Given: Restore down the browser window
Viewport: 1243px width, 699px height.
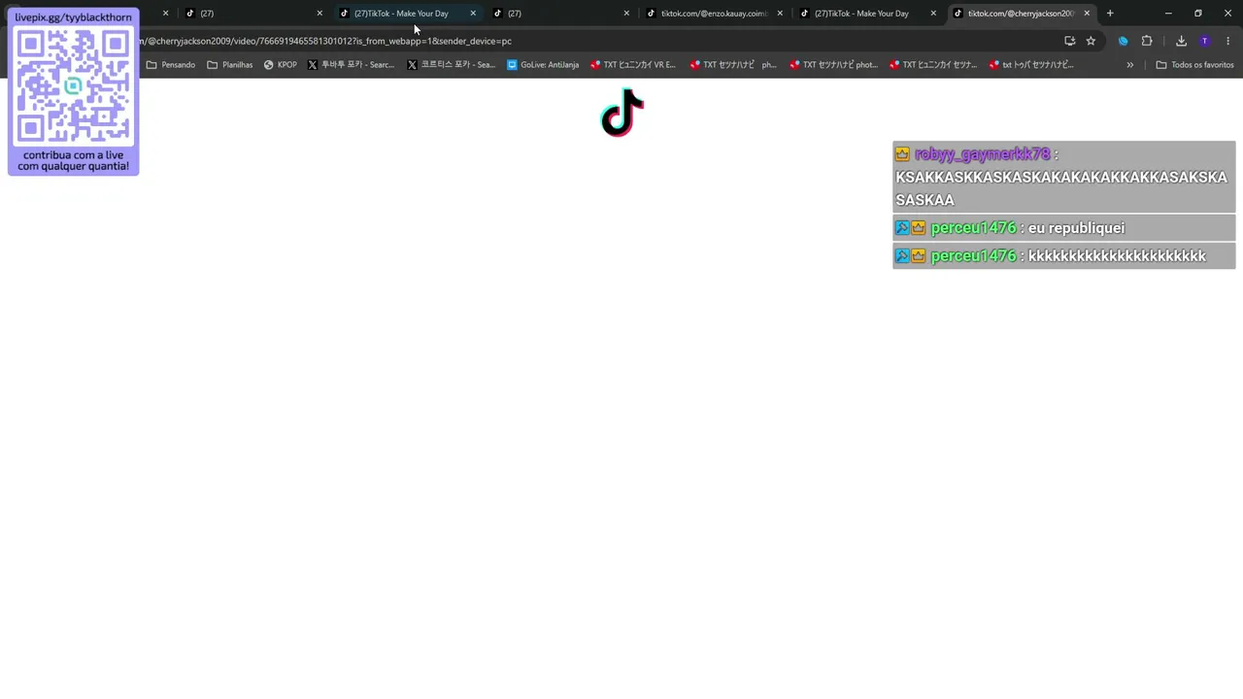Looking at the screenshot, I should [1198, 14].
